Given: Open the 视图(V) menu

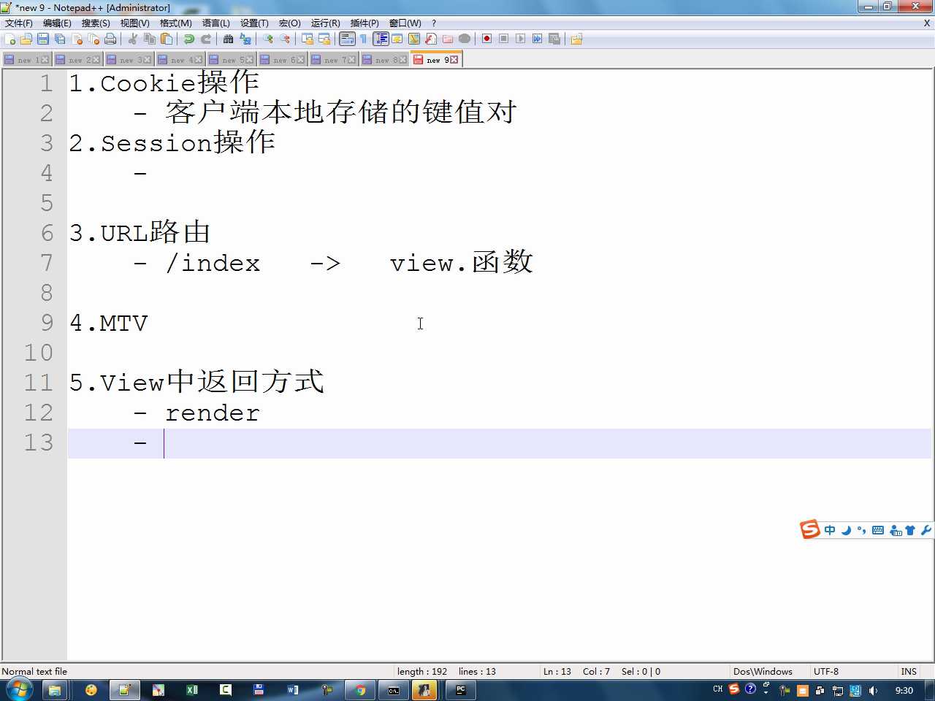Looking at the screenshot, I should pyautogui.click(x=134, y=23).
